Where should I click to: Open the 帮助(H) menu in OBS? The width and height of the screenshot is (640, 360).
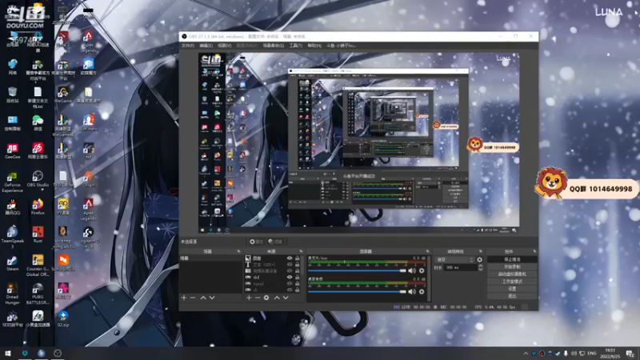(x=314, y=46)
